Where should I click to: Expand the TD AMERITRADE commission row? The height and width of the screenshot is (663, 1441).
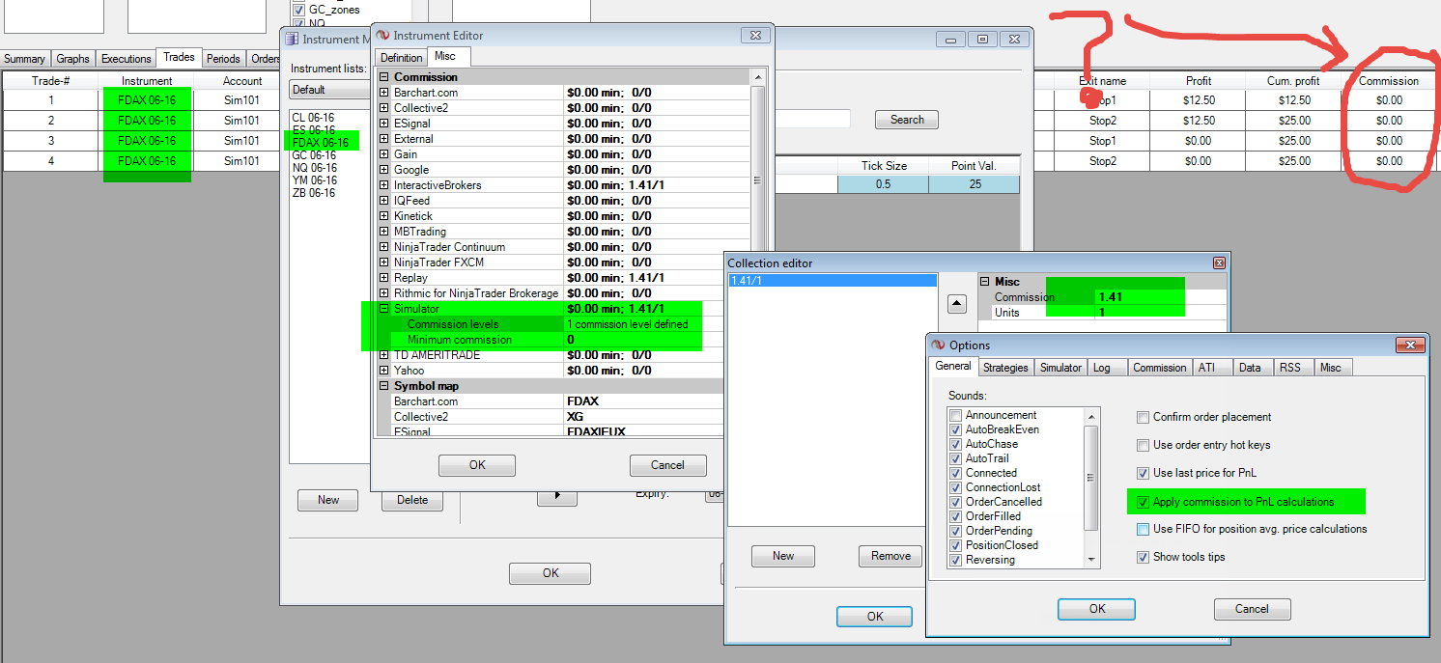point(383,355)
